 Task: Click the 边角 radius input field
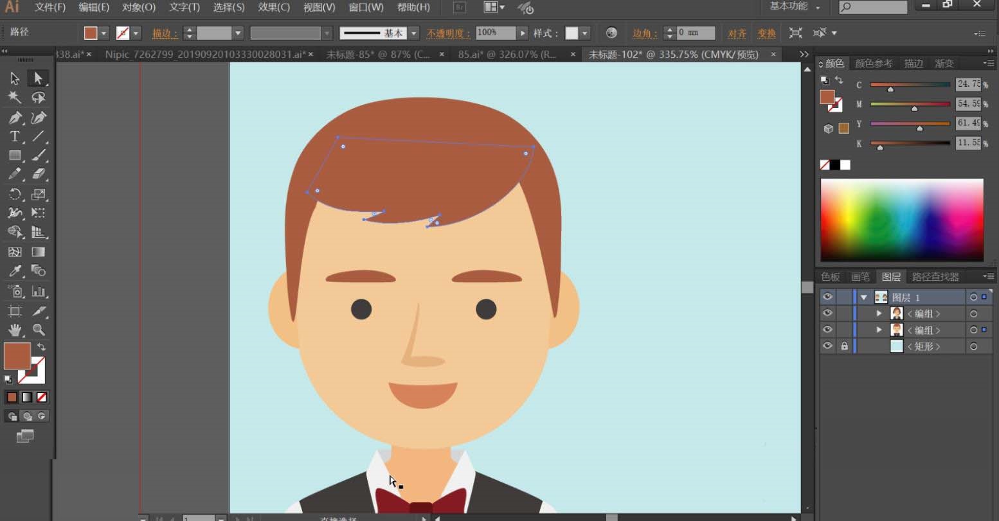point(696,33)
